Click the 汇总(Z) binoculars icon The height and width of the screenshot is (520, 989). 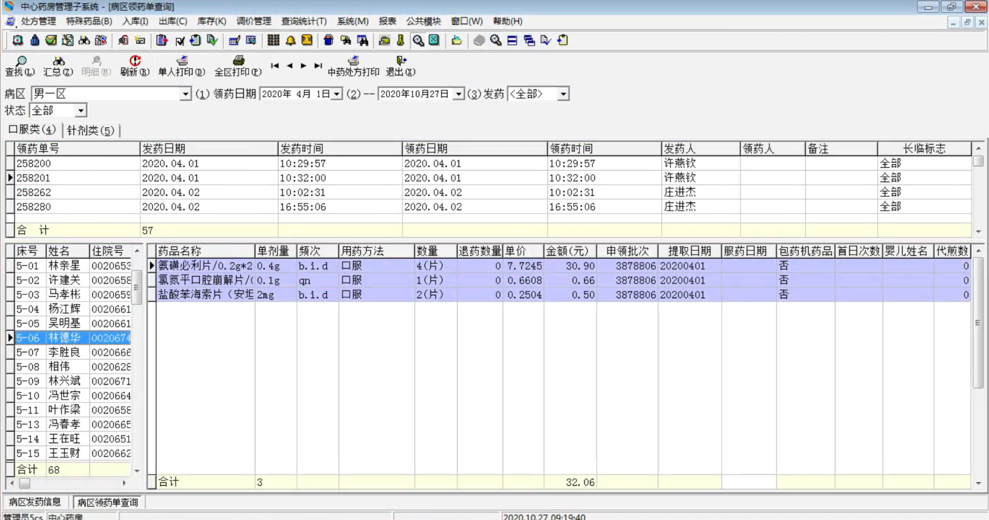click(58, 61)
